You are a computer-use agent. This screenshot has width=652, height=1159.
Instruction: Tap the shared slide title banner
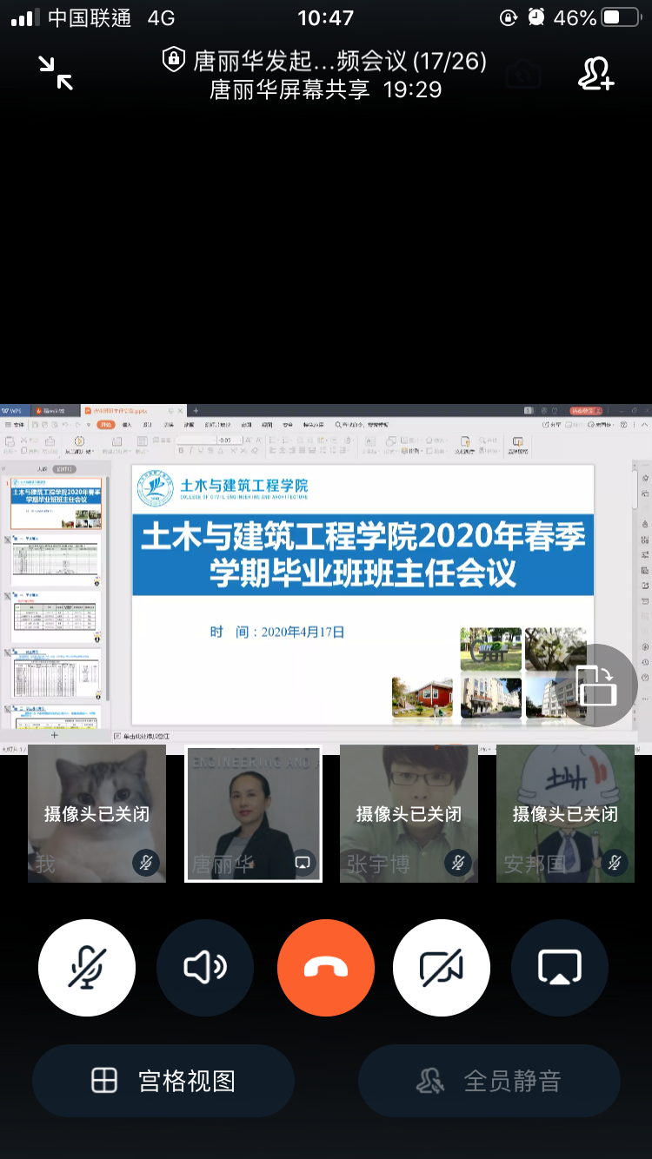(x=363, y=553)
